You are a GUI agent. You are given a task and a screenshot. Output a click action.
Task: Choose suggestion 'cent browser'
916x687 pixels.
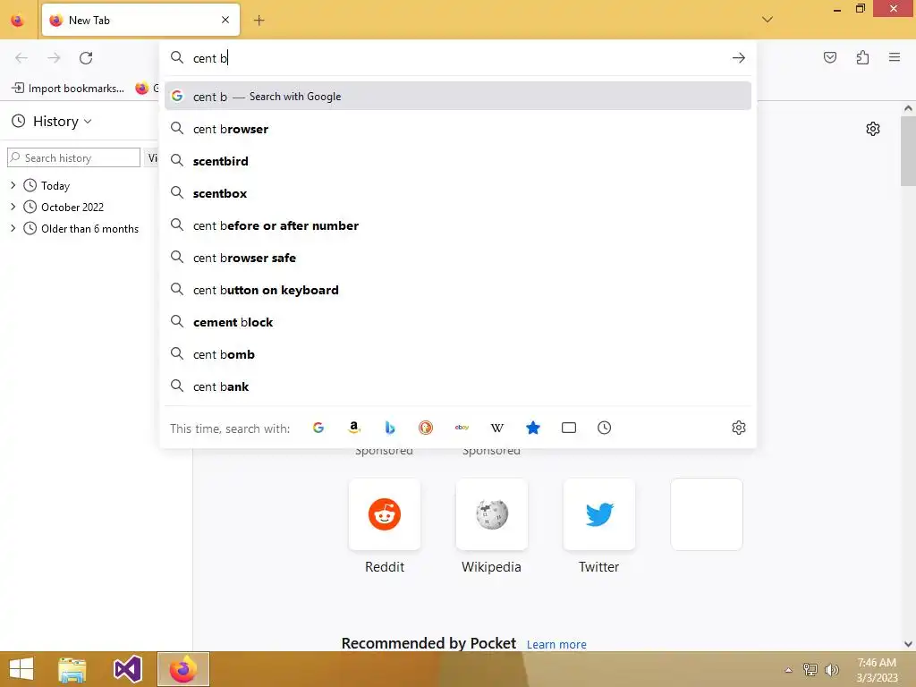pyautogui.click(x=457, y=129)
